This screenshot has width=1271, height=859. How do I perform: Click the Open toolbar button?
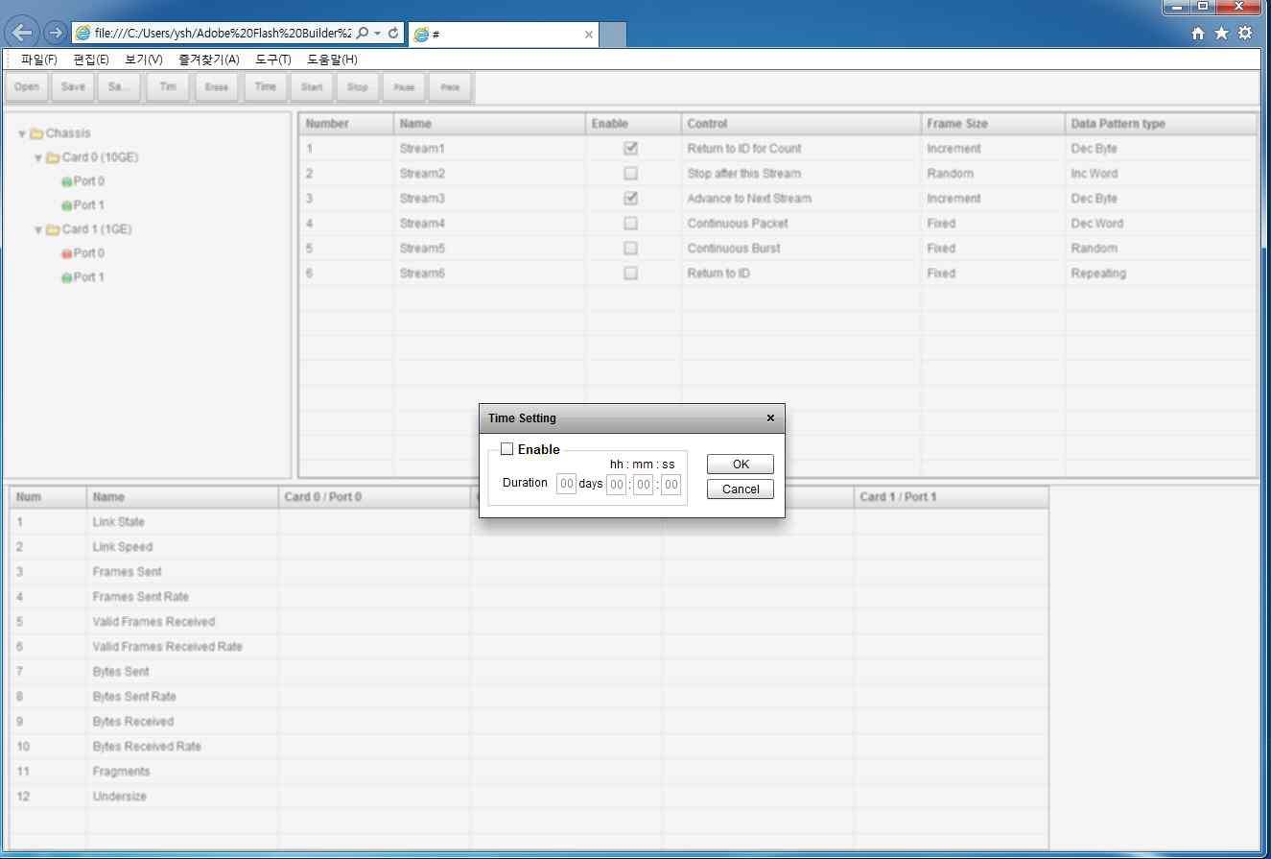pos(27,87)
